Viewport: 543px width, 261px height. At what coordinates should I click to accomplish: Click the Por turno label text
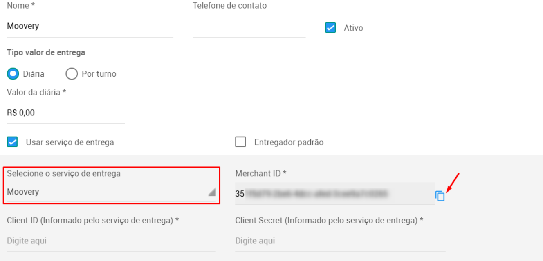click(x=99, y=74)
